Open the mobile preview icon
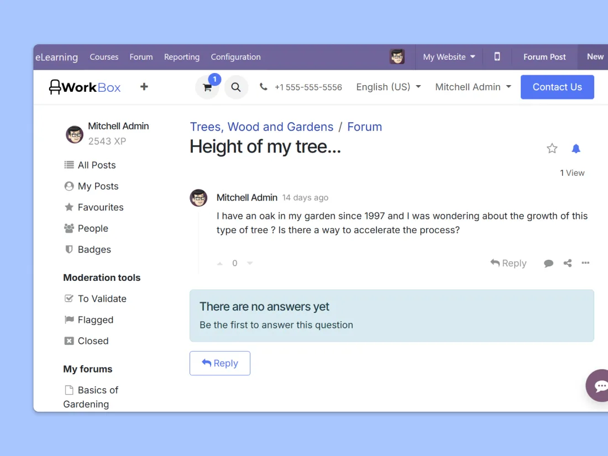 [x=497, y=57]
